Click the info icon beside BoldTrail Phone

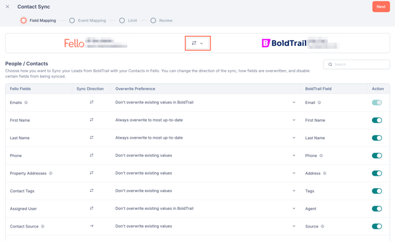(321, 155)
